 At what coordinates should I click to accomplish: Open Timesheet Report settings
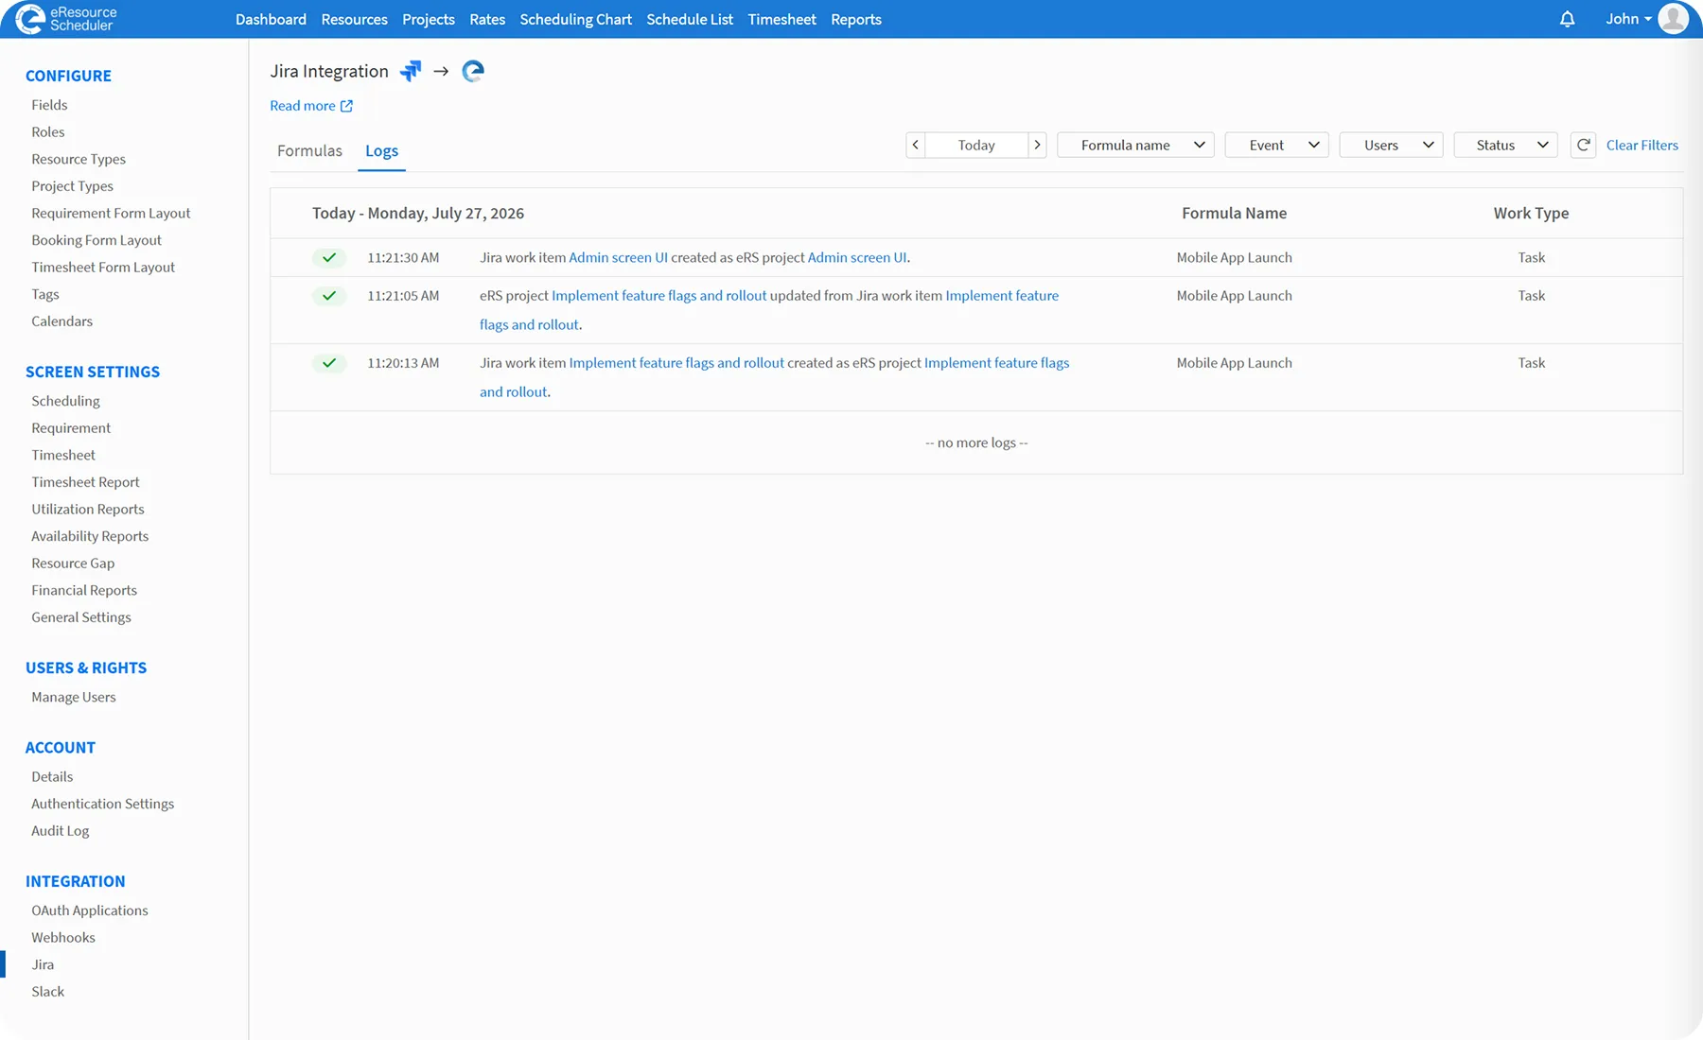click(x=85, y=482)
